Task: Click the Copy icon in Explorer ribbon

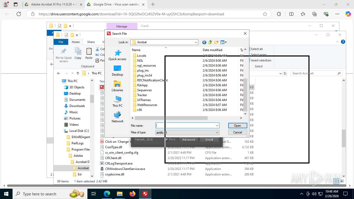Action: 78,54
